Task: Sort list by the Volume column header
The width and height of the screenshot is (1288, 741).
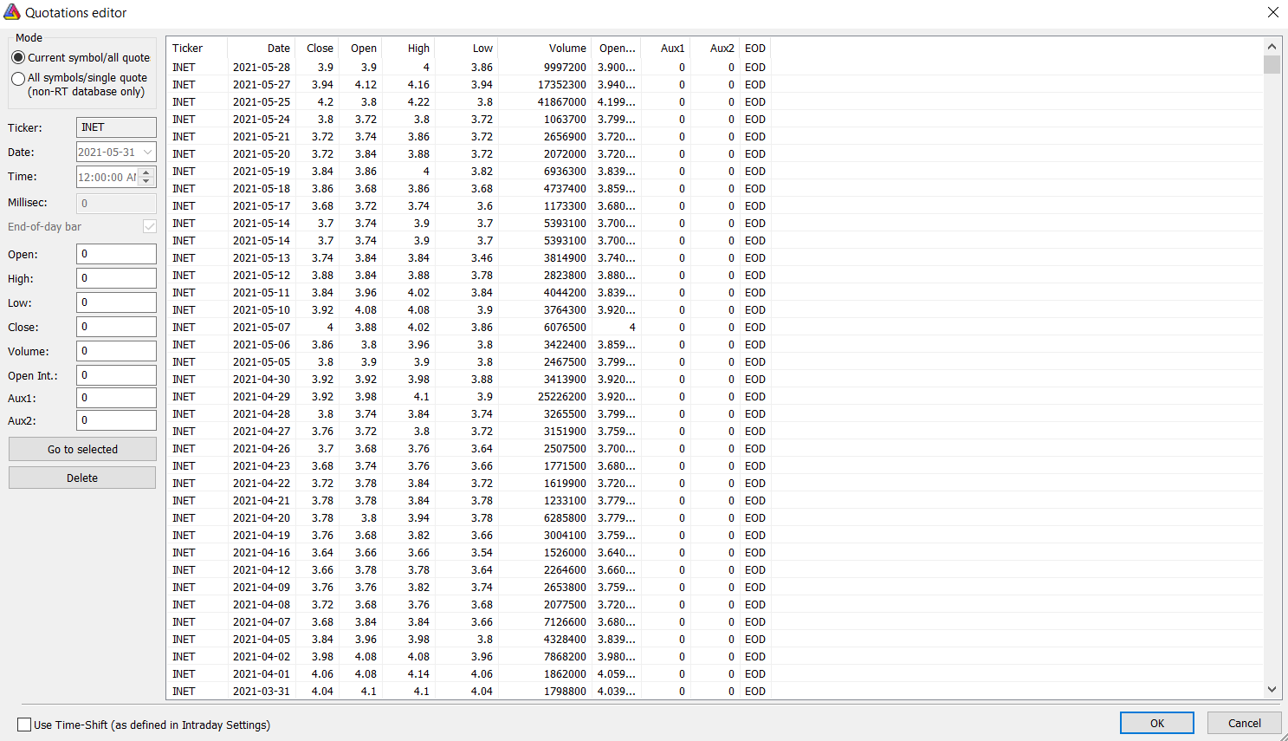Action: [x=543, y=49]
